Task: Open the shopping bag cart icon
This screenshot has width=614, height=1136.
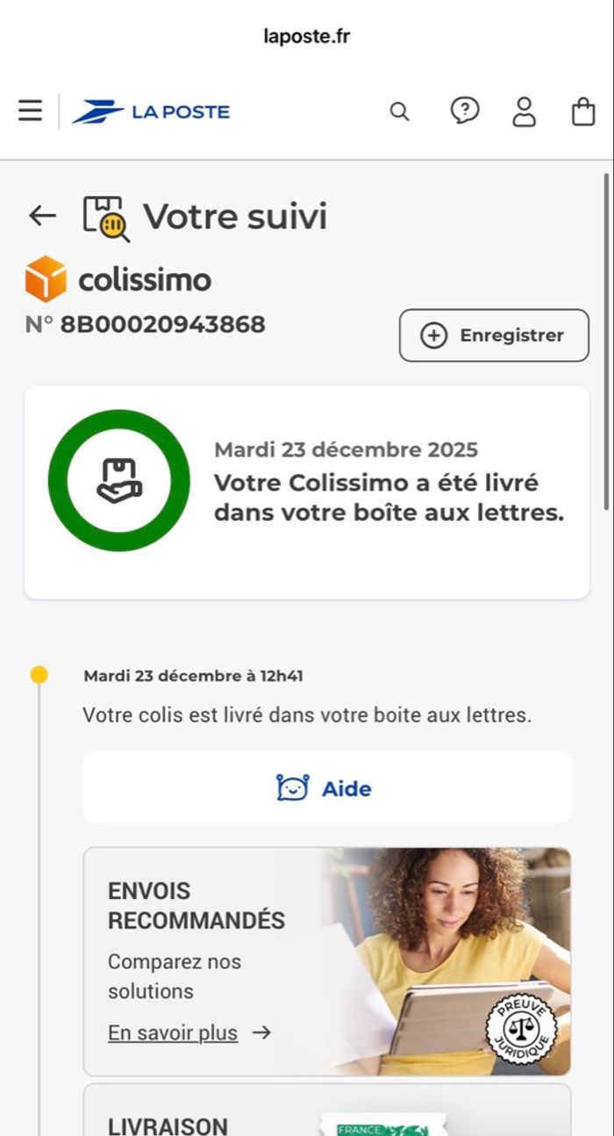Action: pyautogui.click(x=583, y=111)
